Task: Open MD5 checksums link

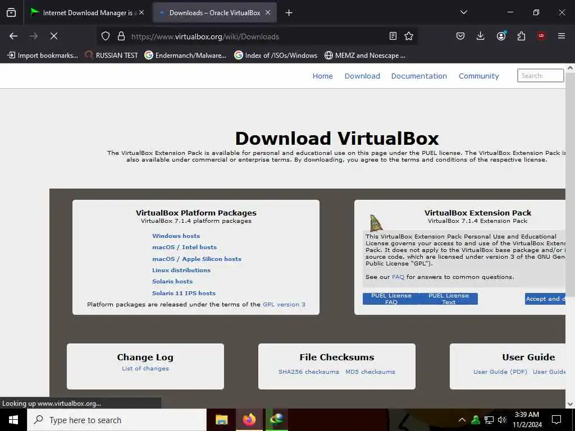Action: (x=371, y=372)
